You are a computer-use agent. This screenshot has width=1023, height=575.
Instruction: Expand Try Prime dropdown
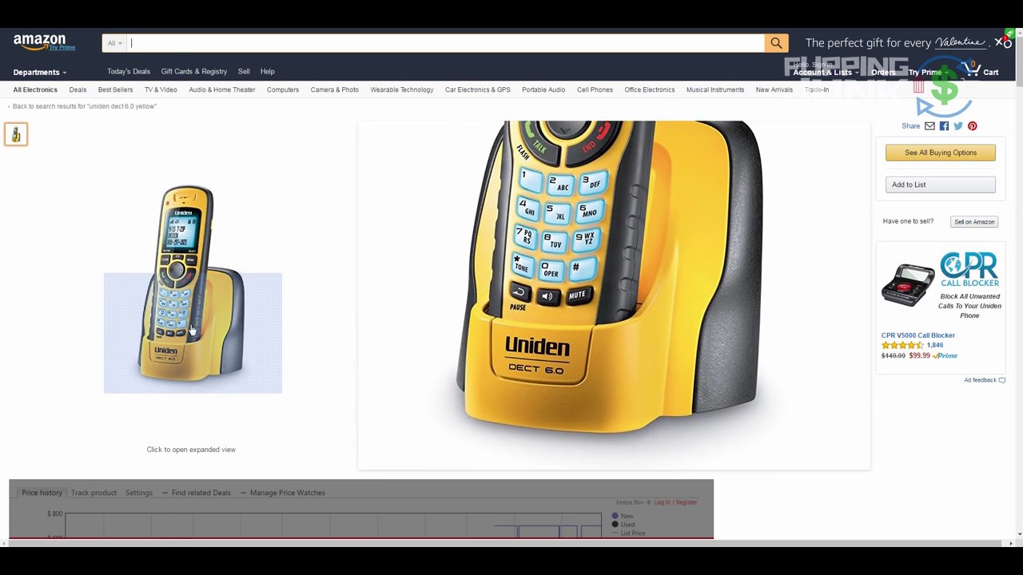pyautogui.click(x=927, y=72)
